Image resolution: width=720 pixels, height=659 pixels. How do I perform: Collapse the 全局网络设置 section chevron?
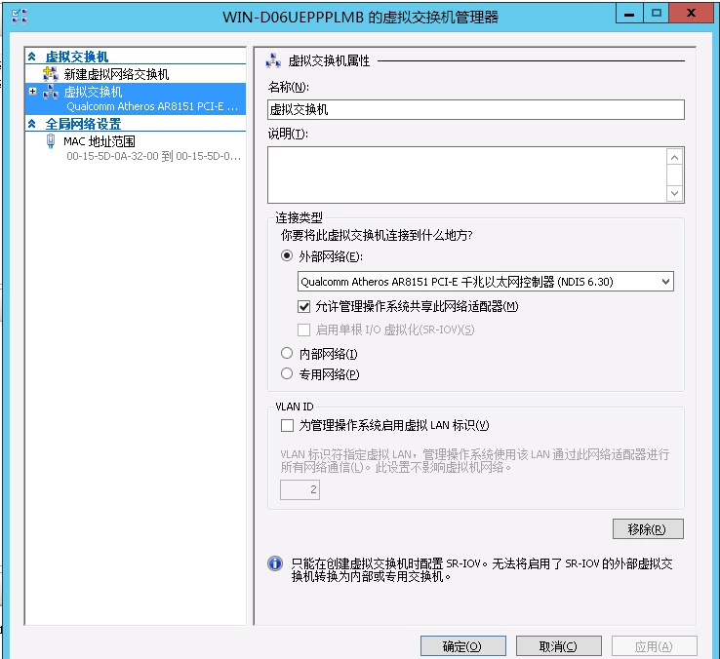31,124
